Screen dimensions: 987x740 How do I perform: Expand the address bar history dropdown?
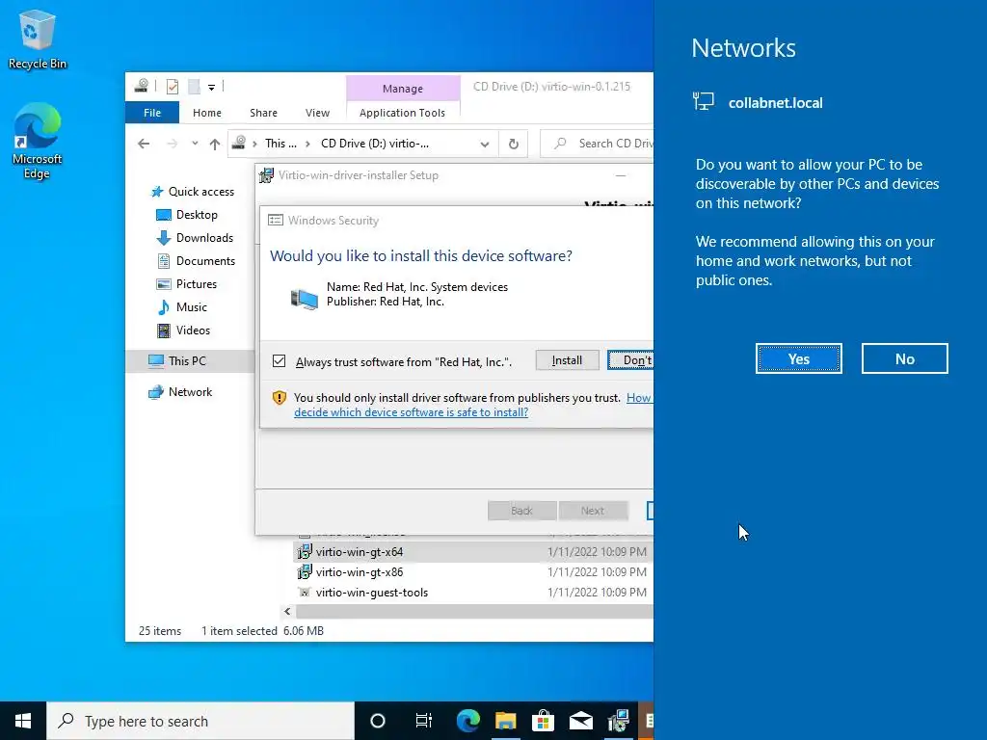point(484,144)
